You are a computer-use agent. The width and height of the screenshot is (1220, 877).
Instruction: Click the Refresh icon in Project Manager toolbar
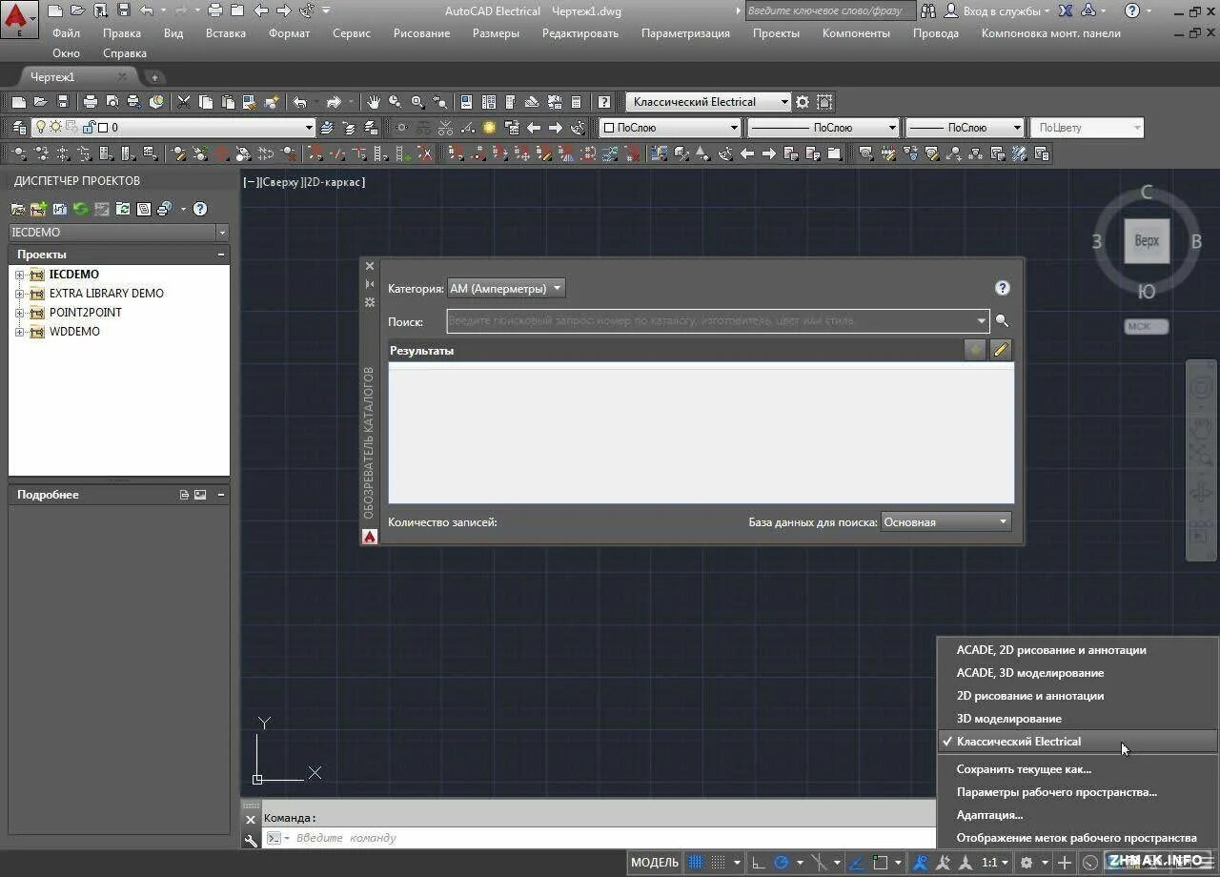(80, 209)
